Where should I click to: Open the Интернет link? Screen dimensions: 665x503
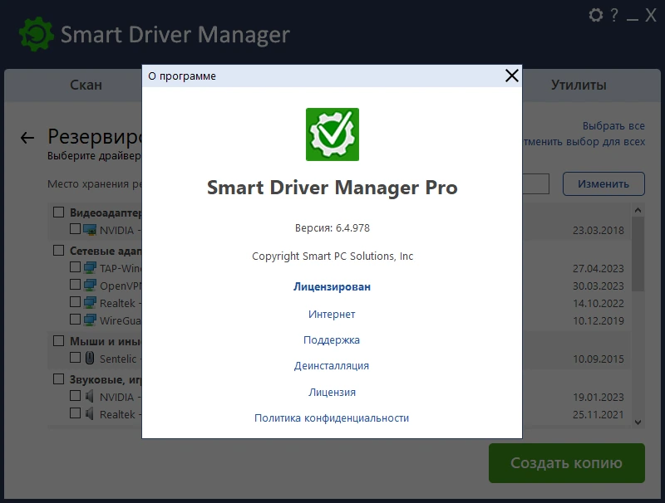click(x=332, y=314)
